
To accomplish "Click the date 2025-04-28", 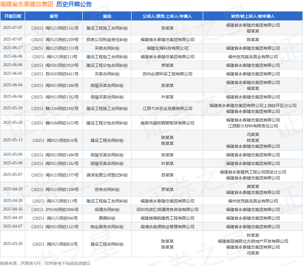I will (13, 201).
